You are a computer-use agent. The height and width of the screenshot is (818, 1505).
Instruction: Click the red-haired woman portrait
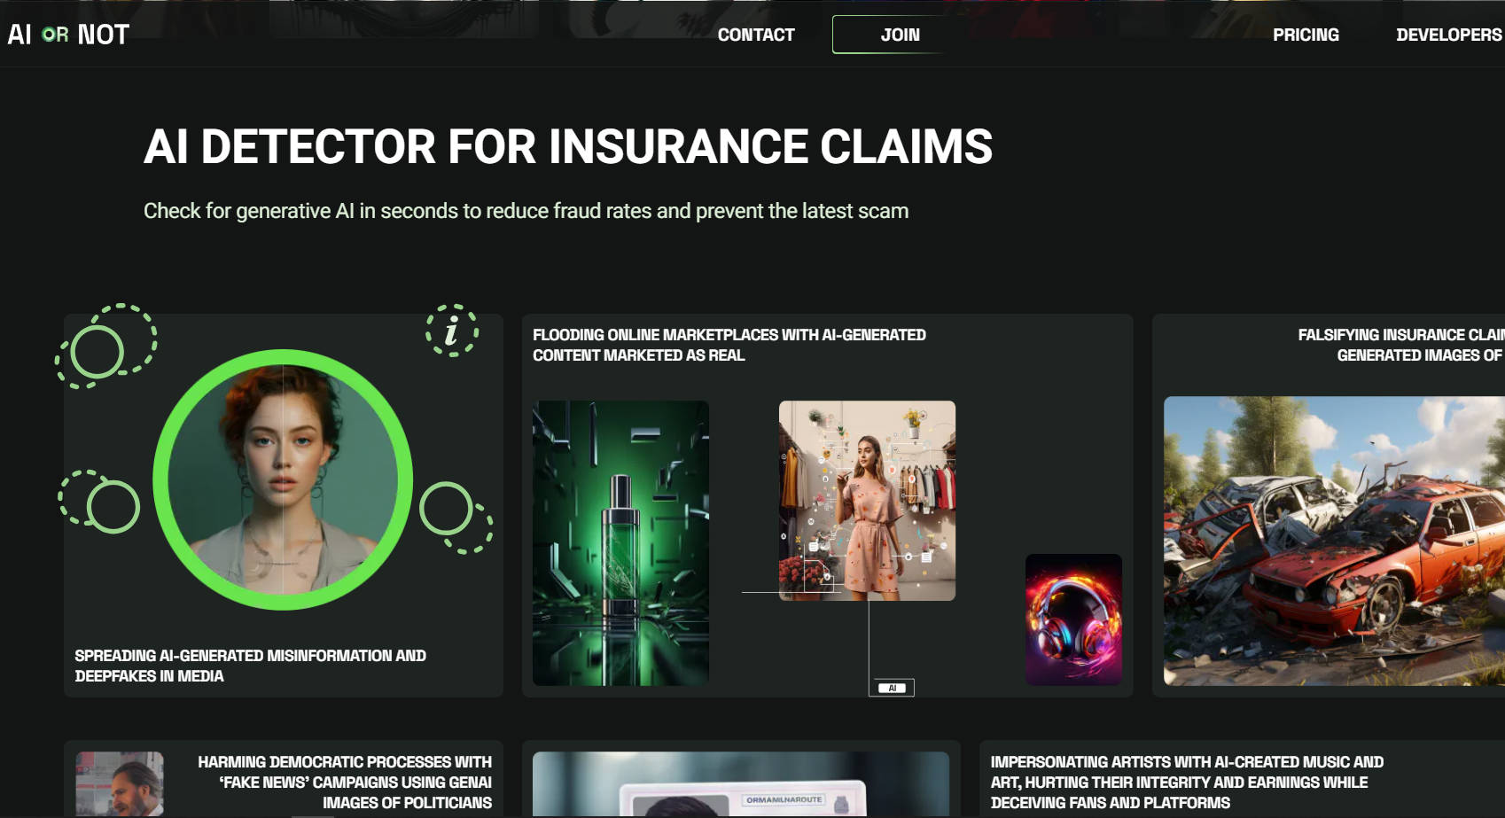click(x=283, y=479)
